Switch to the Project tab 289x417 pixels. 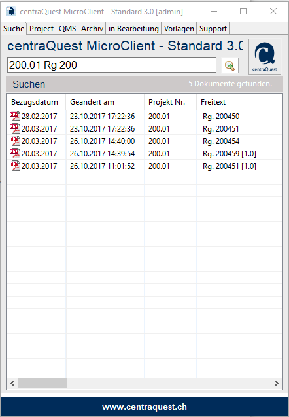pos(41,28)
